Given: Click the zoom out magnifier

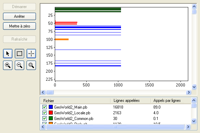Looking at the screenshot, I should click(x=19, y=65).
